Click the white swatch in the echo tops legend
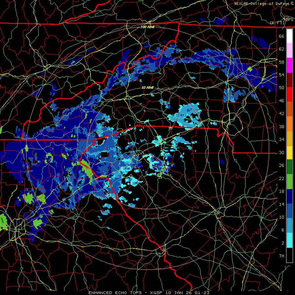 click(289, 36)
